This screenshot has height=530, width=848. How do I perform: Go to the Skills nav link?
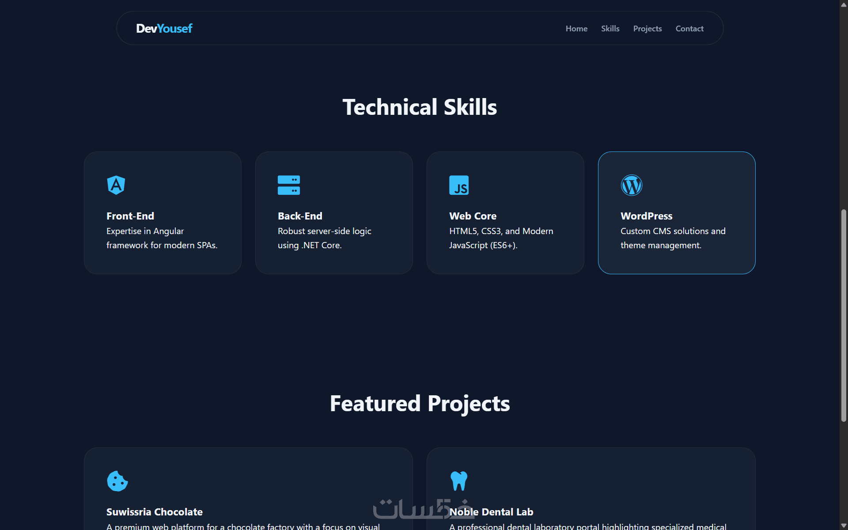(610, 28)
